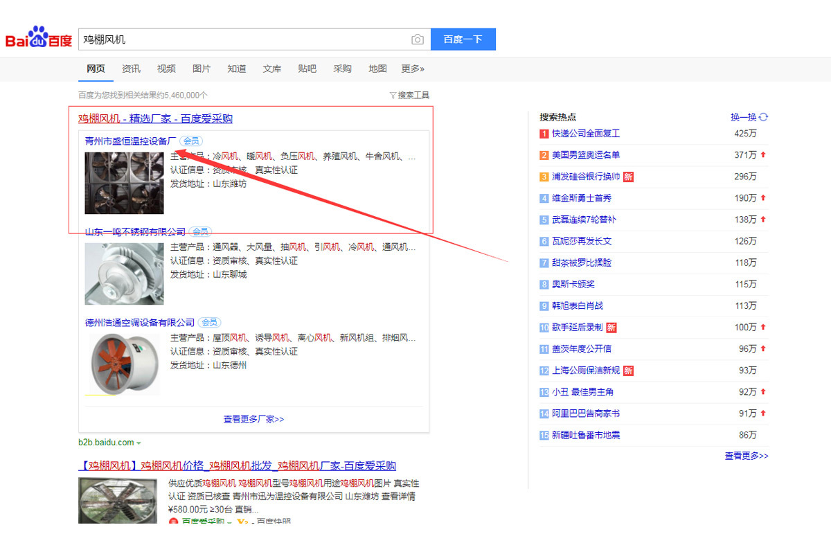Open the 知道 tab
The image size is (831, 552).
(x=237, y=69)
